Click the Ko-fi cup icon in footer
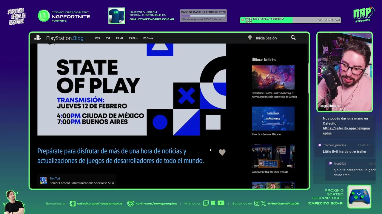This screenshot has width=382, height=214. (x=131, y=204)
